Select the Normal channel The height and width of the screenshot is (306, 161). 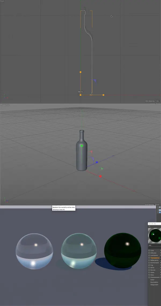coord(153,270)
